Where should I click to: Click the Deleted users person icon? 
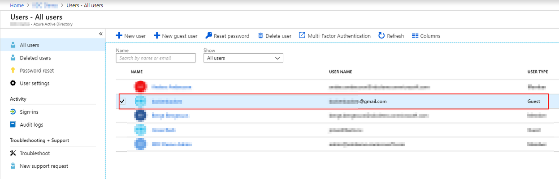pyautogui.click(x=13, y=58)
